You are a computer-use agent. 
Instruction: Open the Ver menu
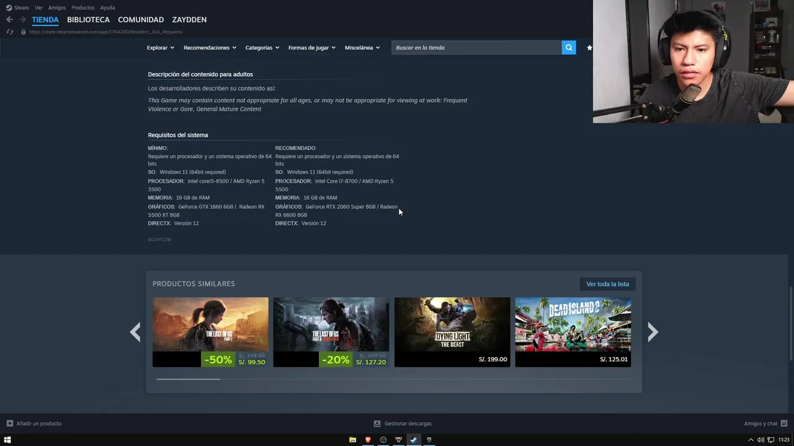tap(38, 7)
